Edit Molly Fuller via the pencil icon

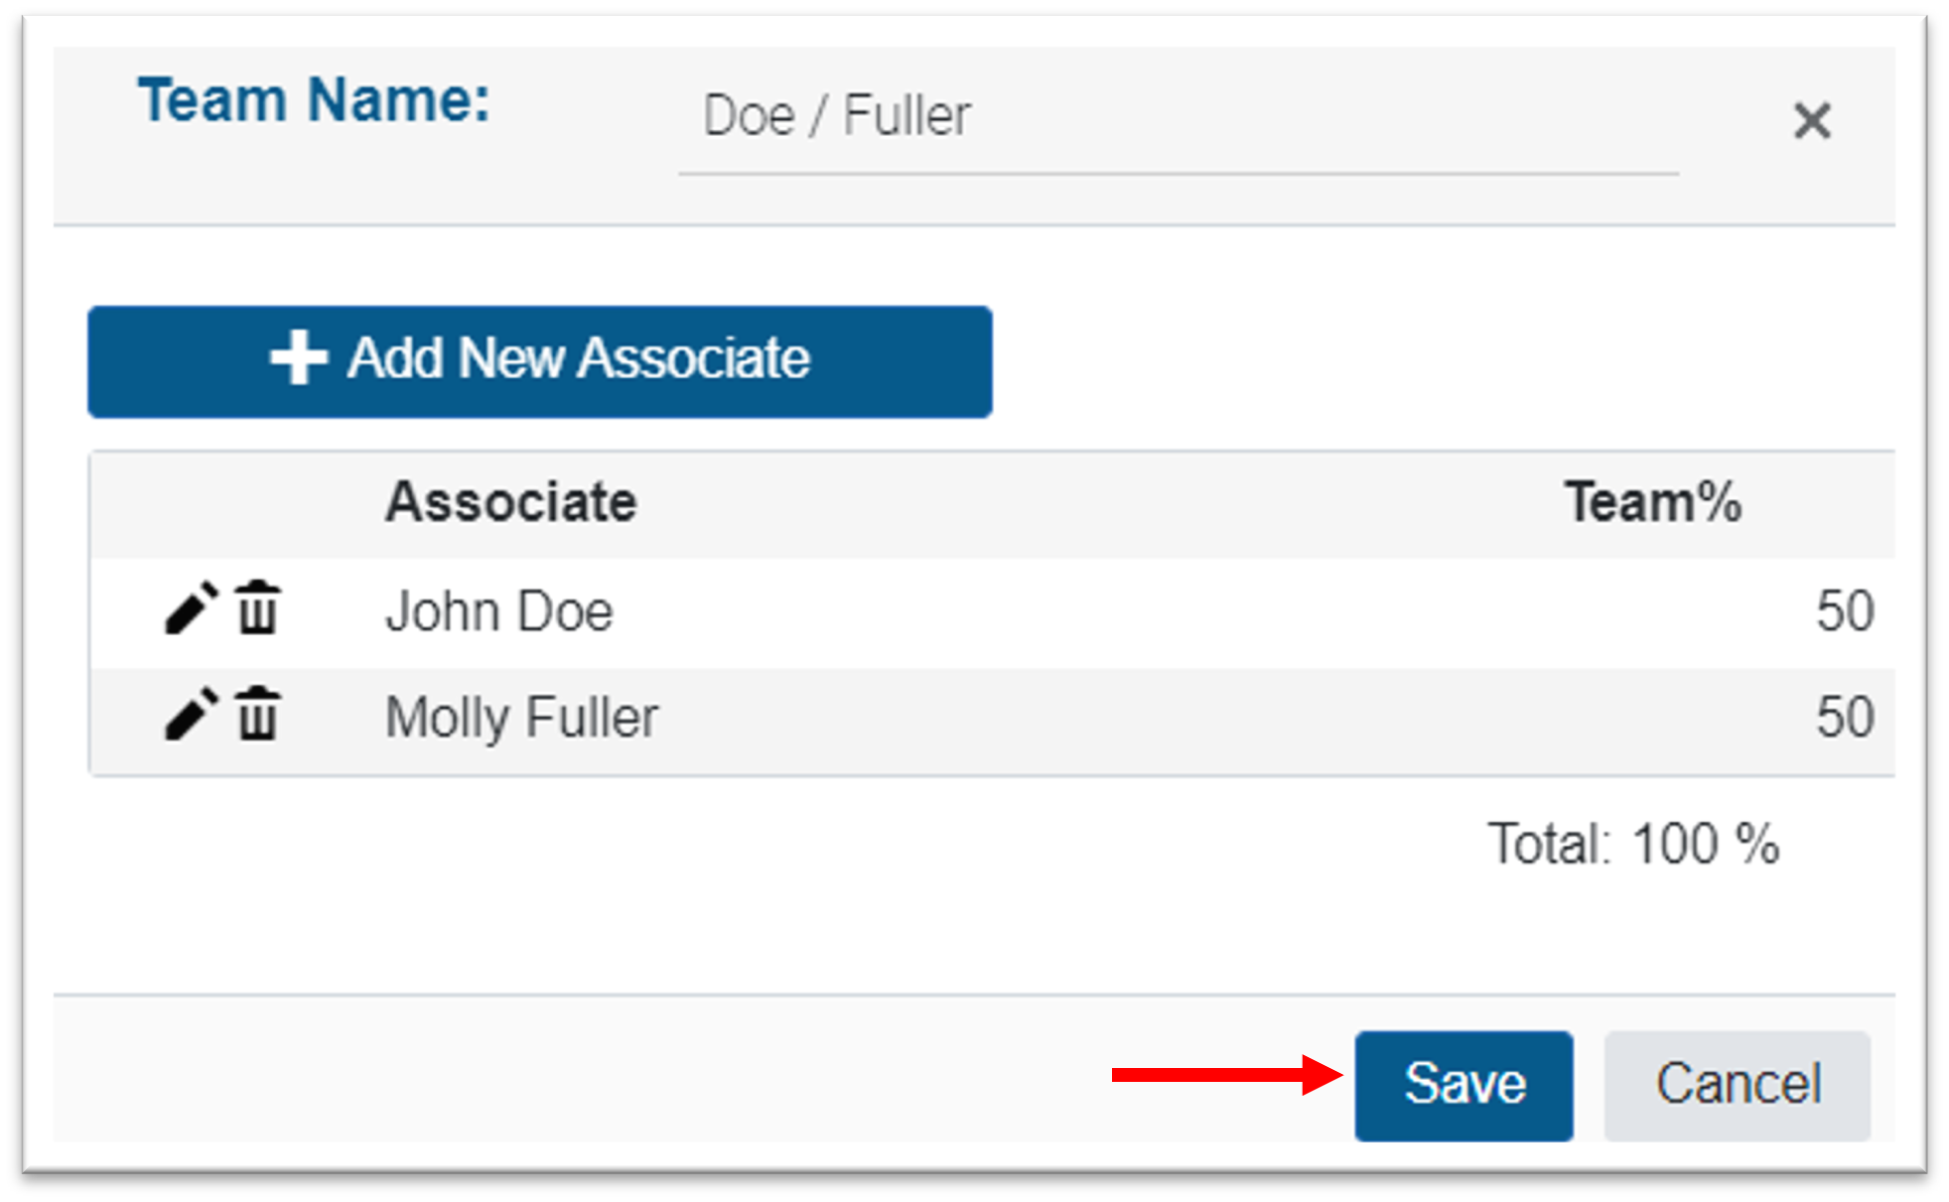pos(191,714)
